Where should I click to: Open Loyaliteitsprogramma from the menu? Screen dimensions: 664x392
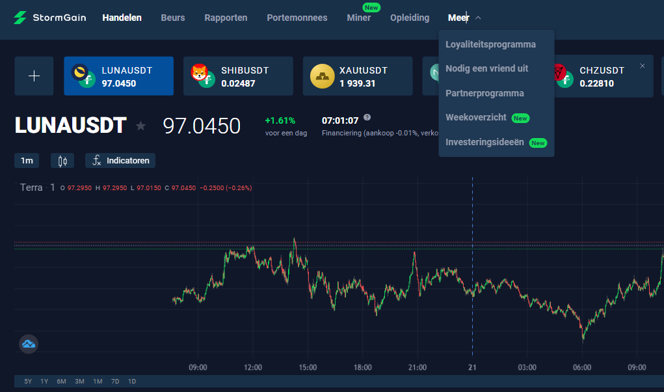[490, 44]
